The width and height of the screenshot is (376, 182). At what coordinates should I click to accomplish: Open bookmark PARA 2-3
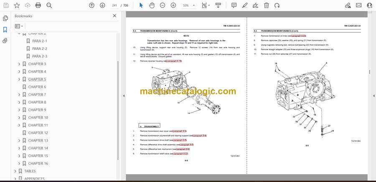pyautogui.click(x=40, y=56)
